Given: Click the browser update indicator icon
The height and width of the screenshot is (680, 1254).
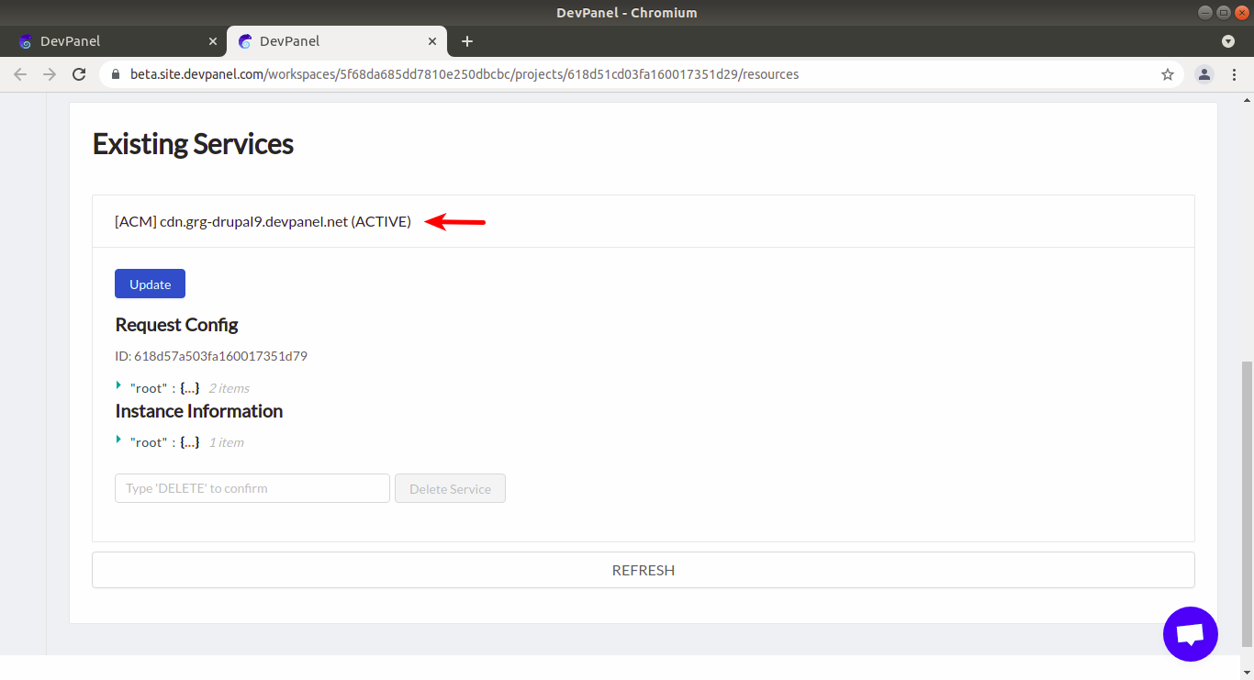Looking at the screenshot, I should point(1228,41).
